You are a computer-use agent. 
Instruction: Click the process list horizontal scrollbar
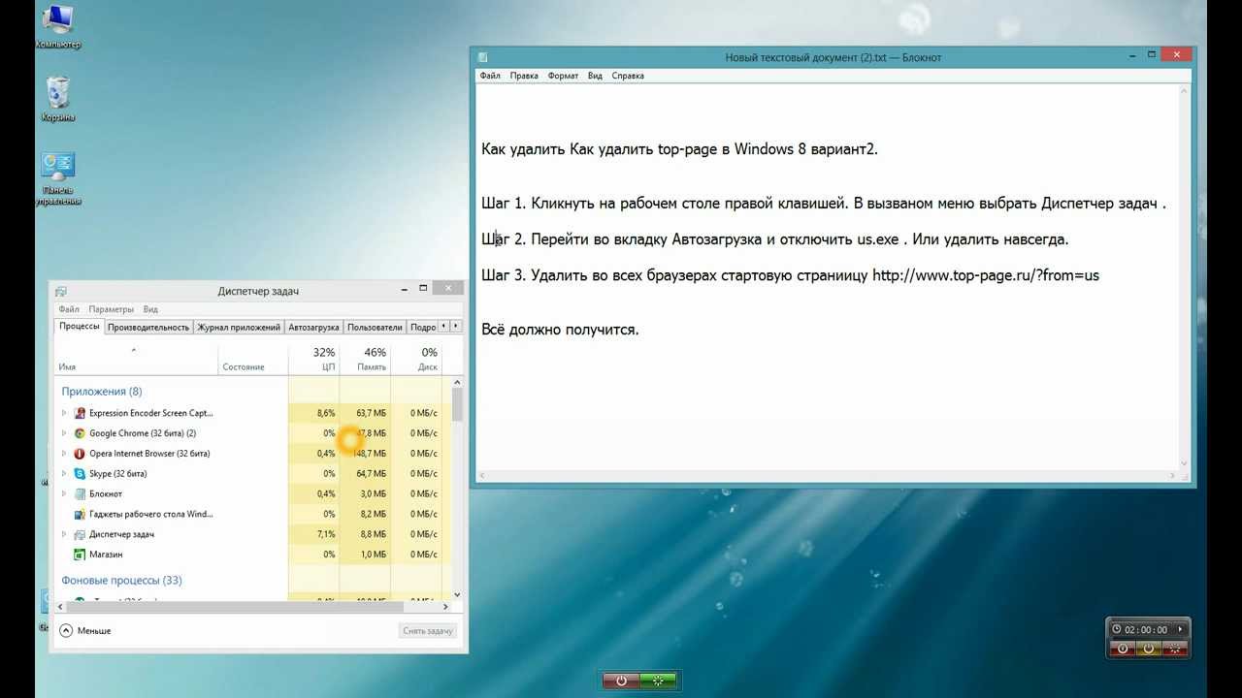coord(254,607)
